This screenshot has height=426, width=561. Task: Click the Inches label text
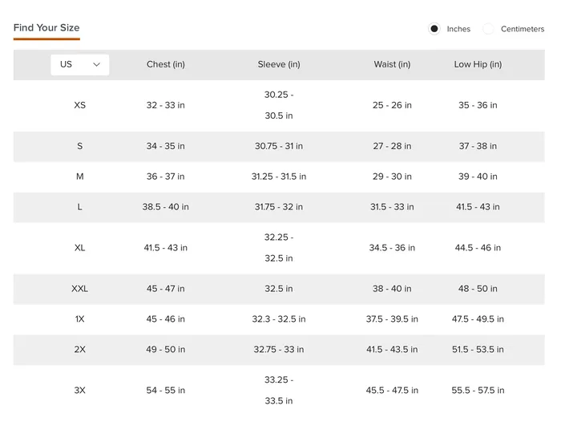tap(458, 29)
